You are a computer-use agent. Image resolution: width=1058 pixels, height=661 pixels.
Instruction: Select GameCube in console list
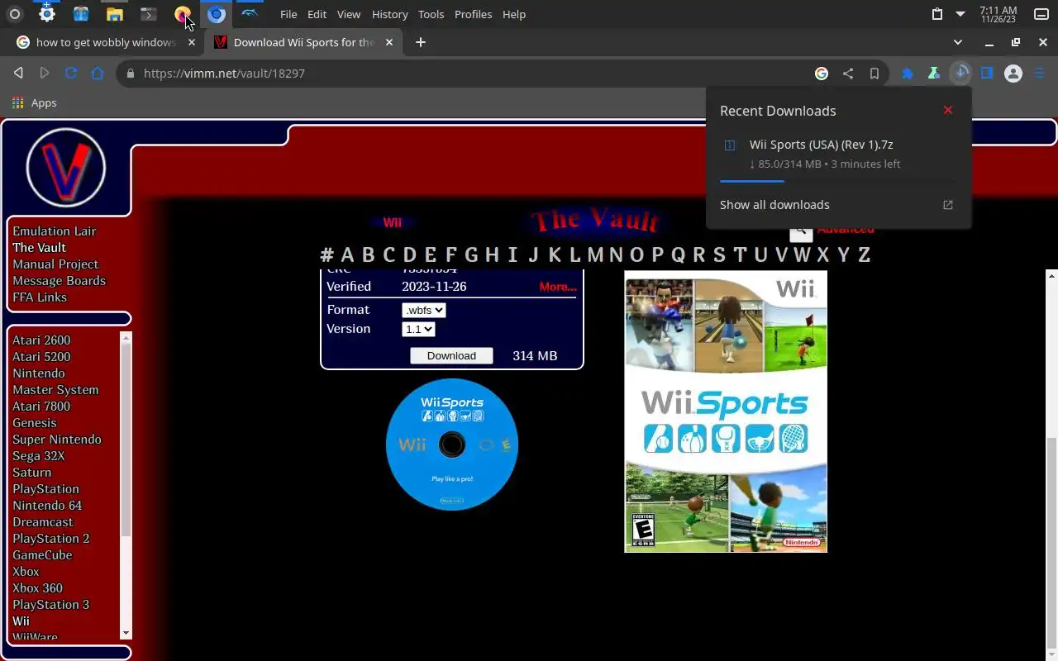[42, 555]
